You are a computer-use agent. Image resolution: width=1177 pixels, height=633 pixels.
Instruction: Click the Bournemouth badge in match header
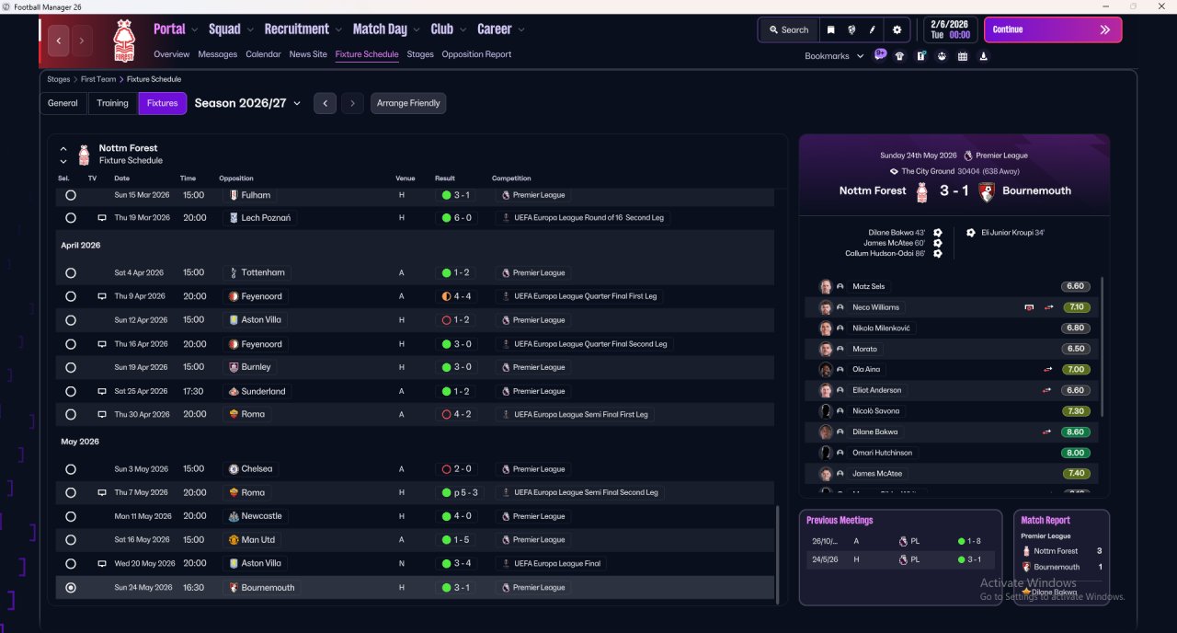(986, 191)
